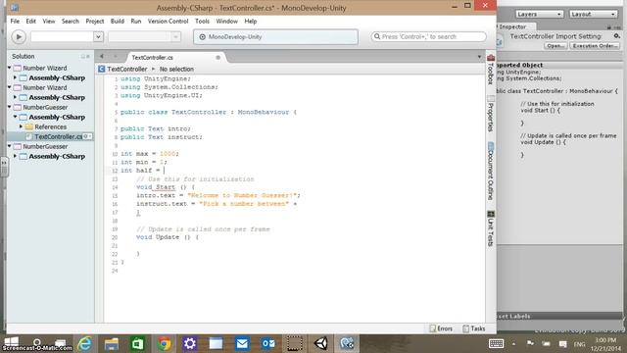
Task: Open the Document Outline side pad
Action: click(491, 172)
